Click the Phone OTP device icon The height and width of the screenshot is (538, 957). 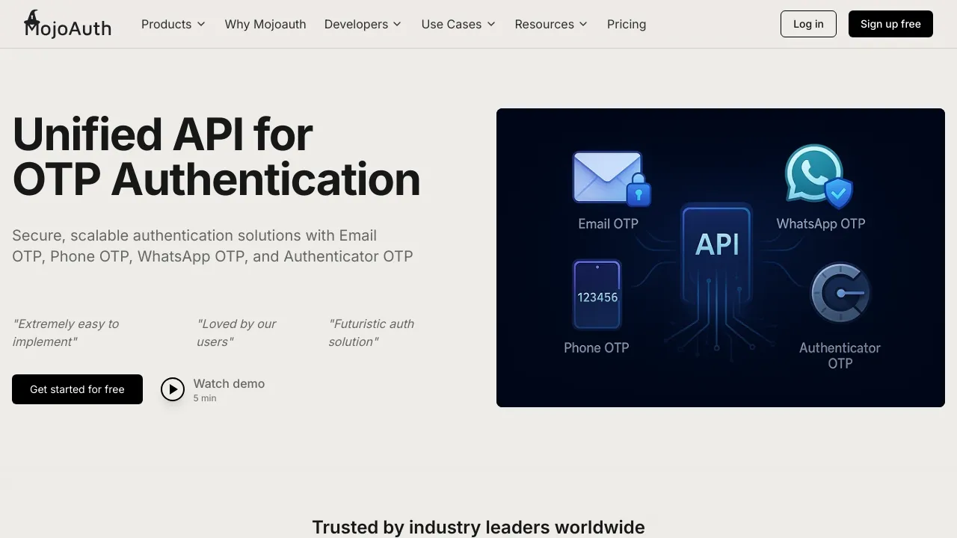pos(597,294)
